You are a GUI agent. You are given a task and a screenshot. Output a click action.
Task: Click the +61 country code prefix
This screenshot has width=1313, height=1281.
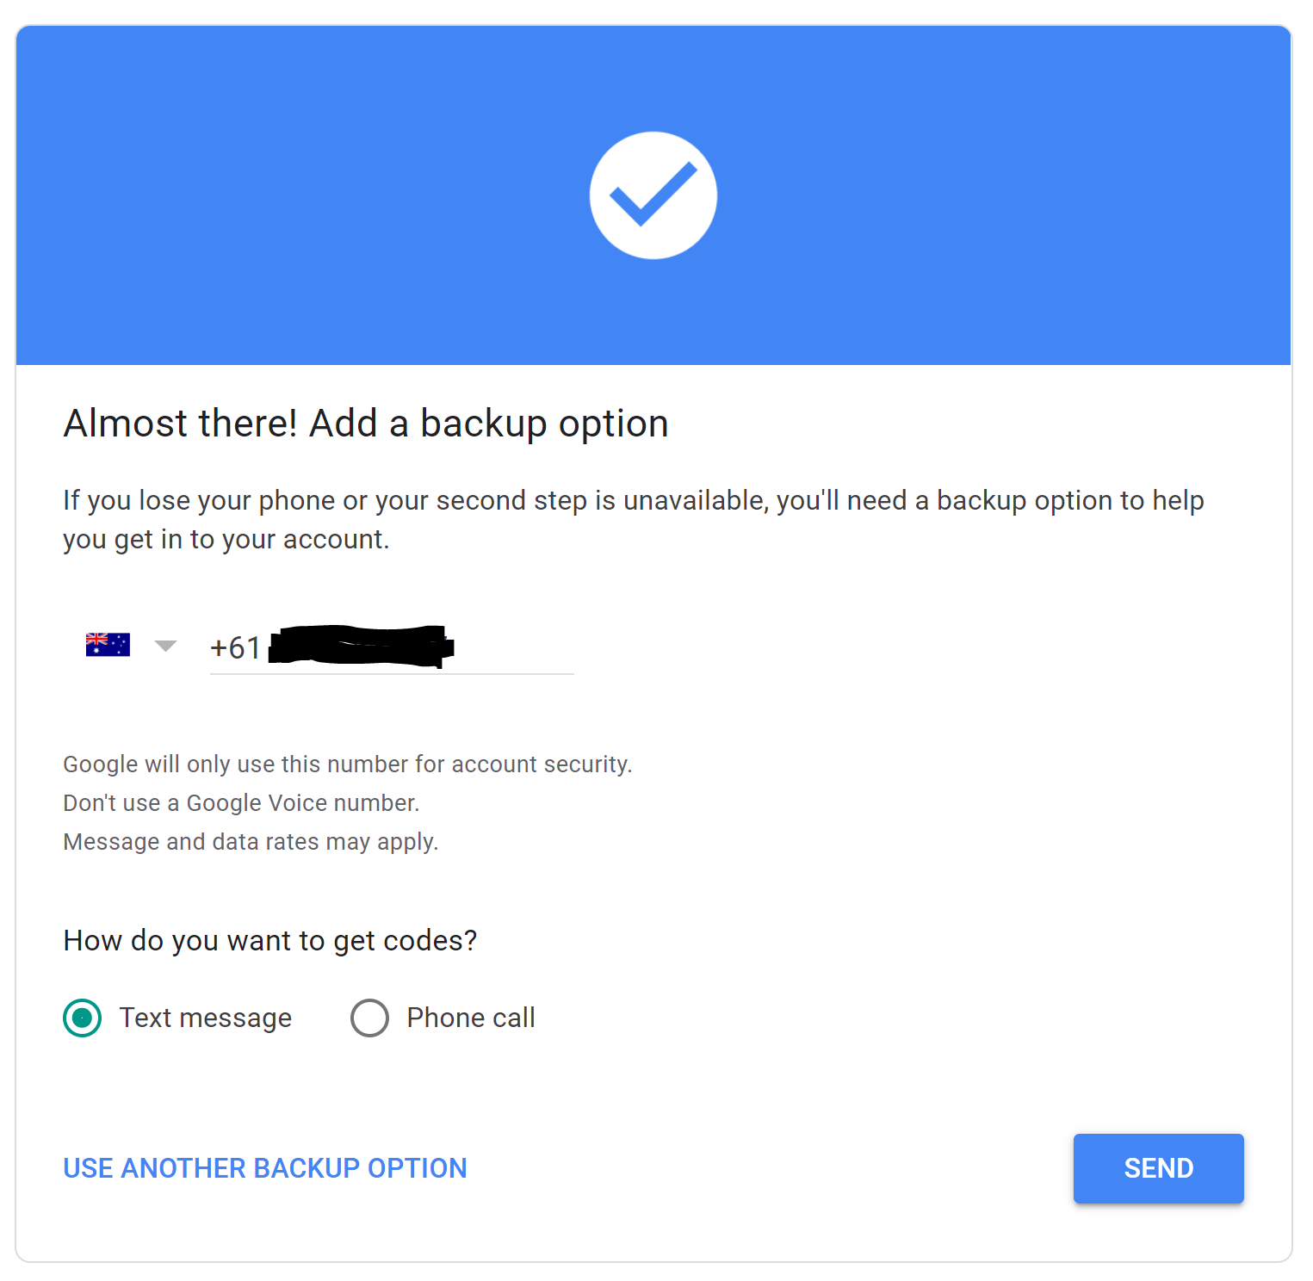coord(235,647)
